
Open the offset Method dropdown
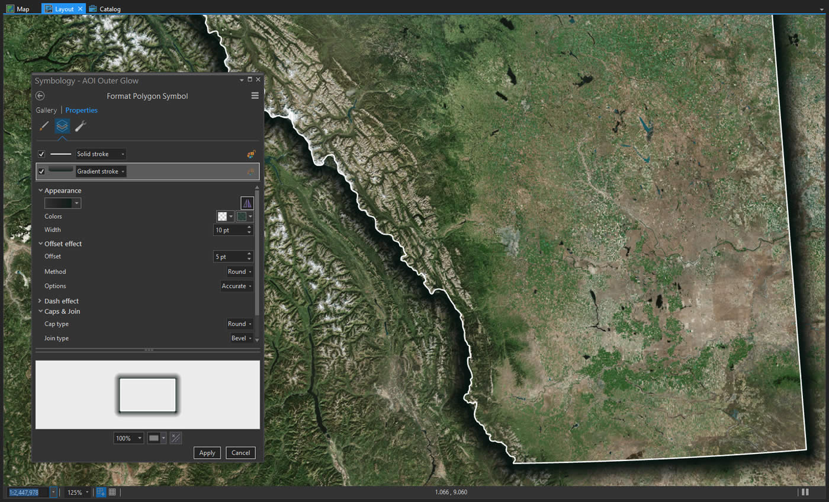click(240, 272)
